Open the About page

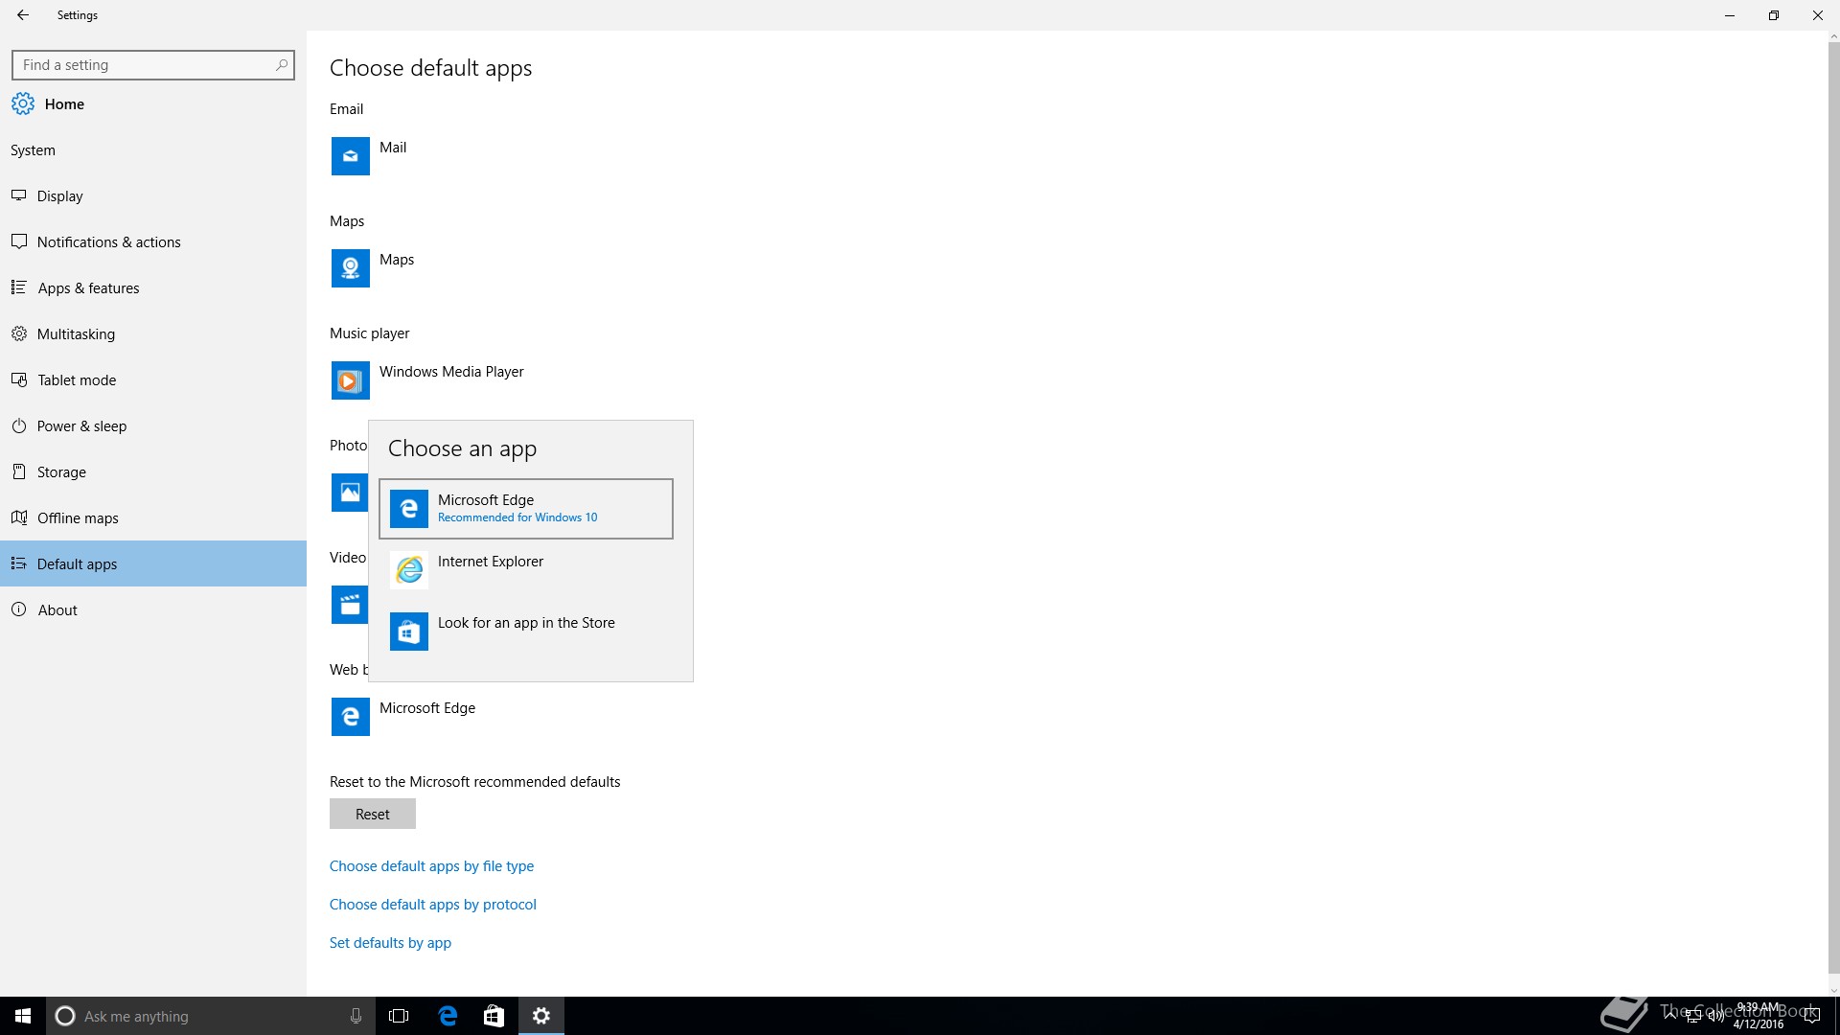[x=153, y=610]
